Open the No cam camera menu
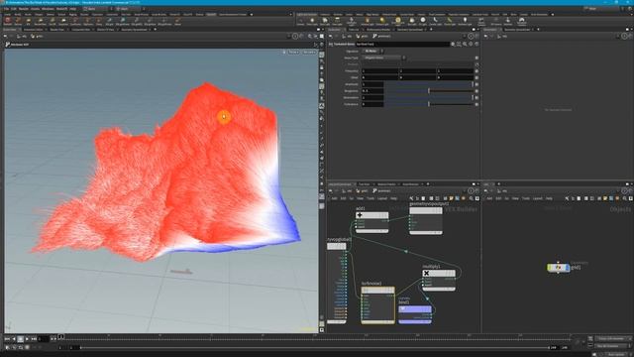The width and height of the screenshot is (634, 357). [x=309, y=52]
